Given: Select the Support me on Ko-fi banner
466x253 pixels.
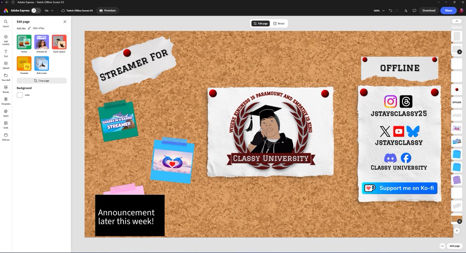Looking at the screenshot, I should (x=400, y=188).
